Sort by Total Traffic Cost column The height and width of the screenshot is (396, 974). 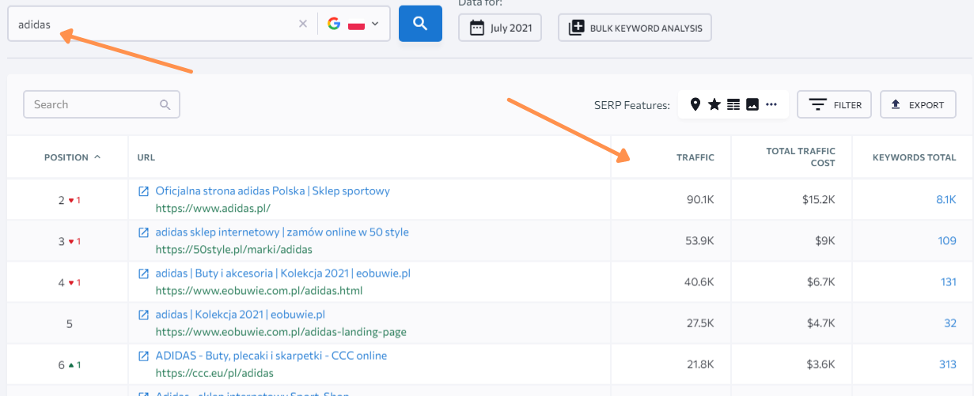click(x=801, y=157)
